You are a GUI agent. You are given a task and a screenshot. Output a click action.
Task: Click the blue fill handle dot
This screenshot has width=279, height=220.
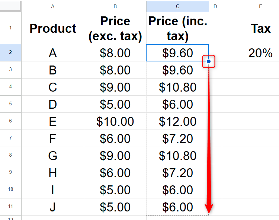pyautogui.click(x=209, y=61)
